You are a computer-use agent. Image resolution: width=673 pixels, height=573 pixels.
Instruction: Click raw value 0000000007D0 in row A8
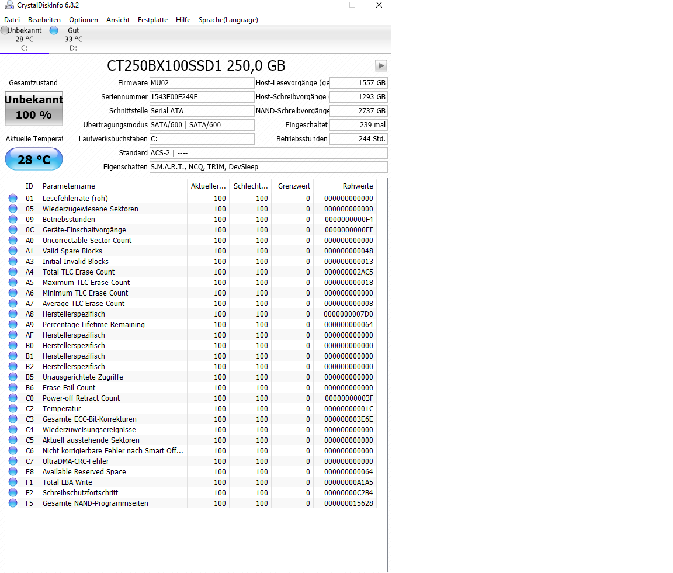[x=349, y=314]
